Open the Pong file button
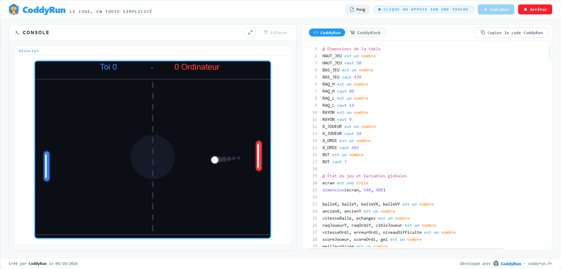The image size is (561, 269). pos(357,9)
